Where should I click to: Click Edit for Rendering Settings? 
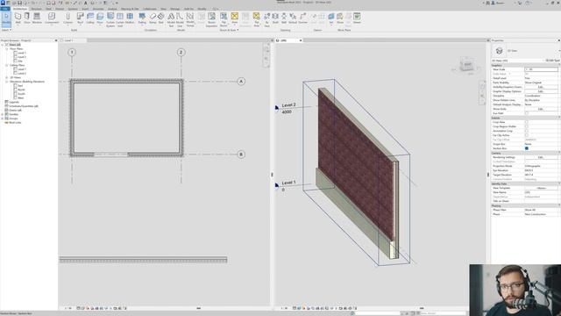541,157
